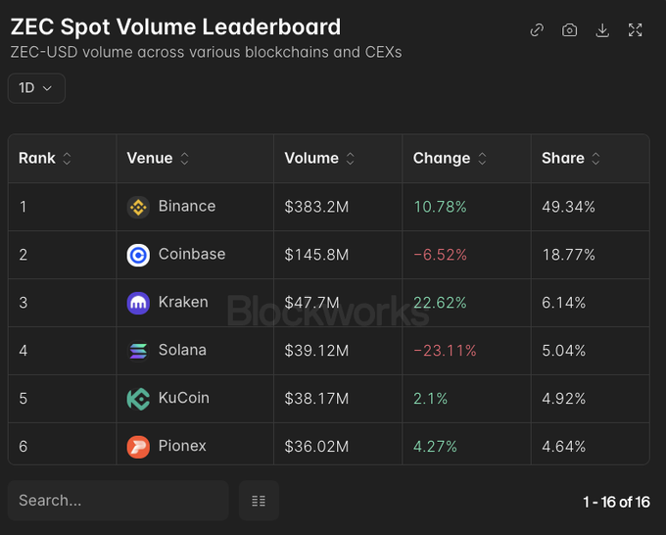The width and height of the screenshot is (666, 535).
Task: Click the Binance logo icon
Action: click(138, 208)
